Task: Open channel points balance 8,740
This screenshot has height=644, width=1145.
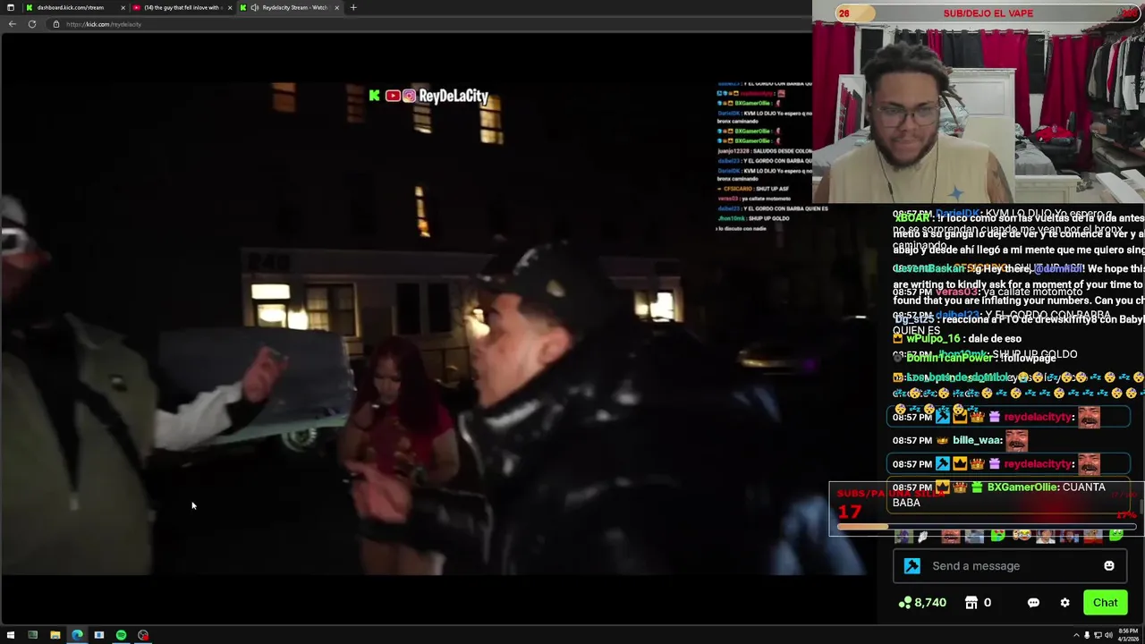Action: (x=922, y=603)
